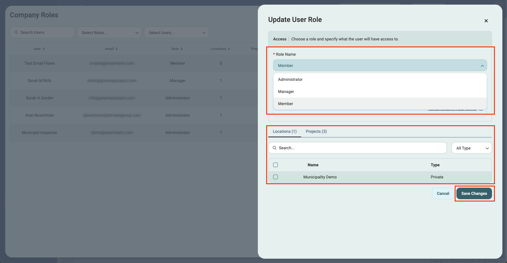Open the Select Roles dropdown
This screenshot has width=507, height=263.
point(109,33)
